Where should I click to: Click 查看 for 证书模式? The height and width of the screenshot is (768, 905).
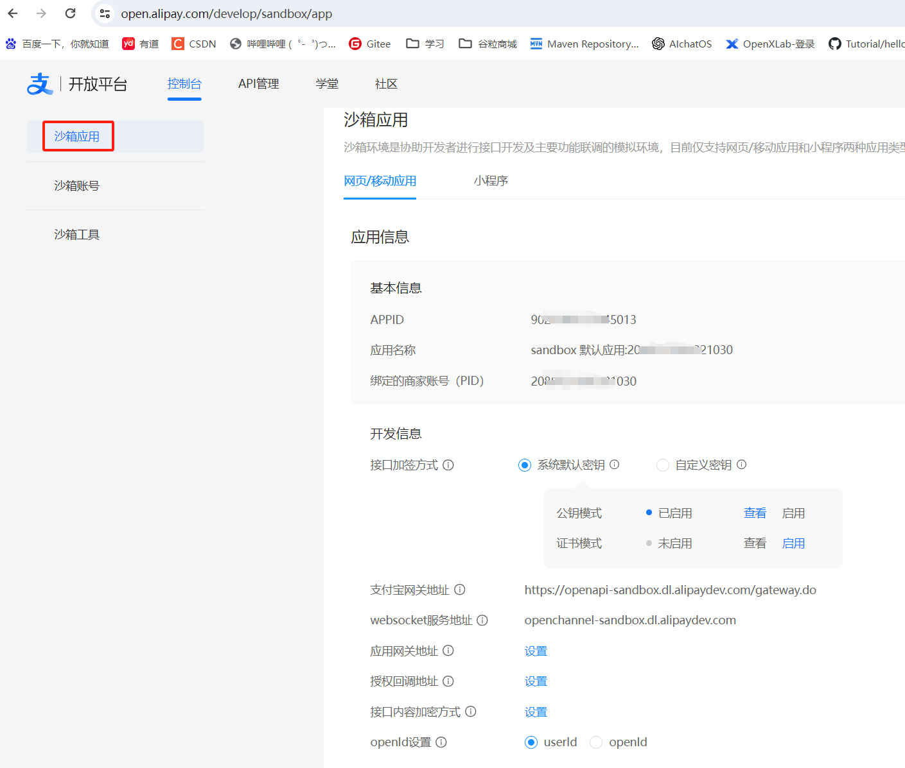(755, 543)
